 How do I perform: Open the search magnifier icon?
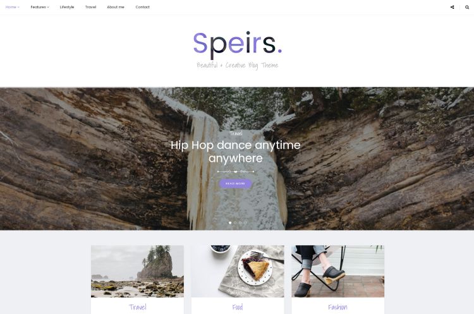click(x=467, y=7)
